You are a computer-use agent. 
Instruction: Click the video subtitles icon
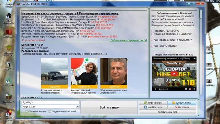tap(186, 89)
